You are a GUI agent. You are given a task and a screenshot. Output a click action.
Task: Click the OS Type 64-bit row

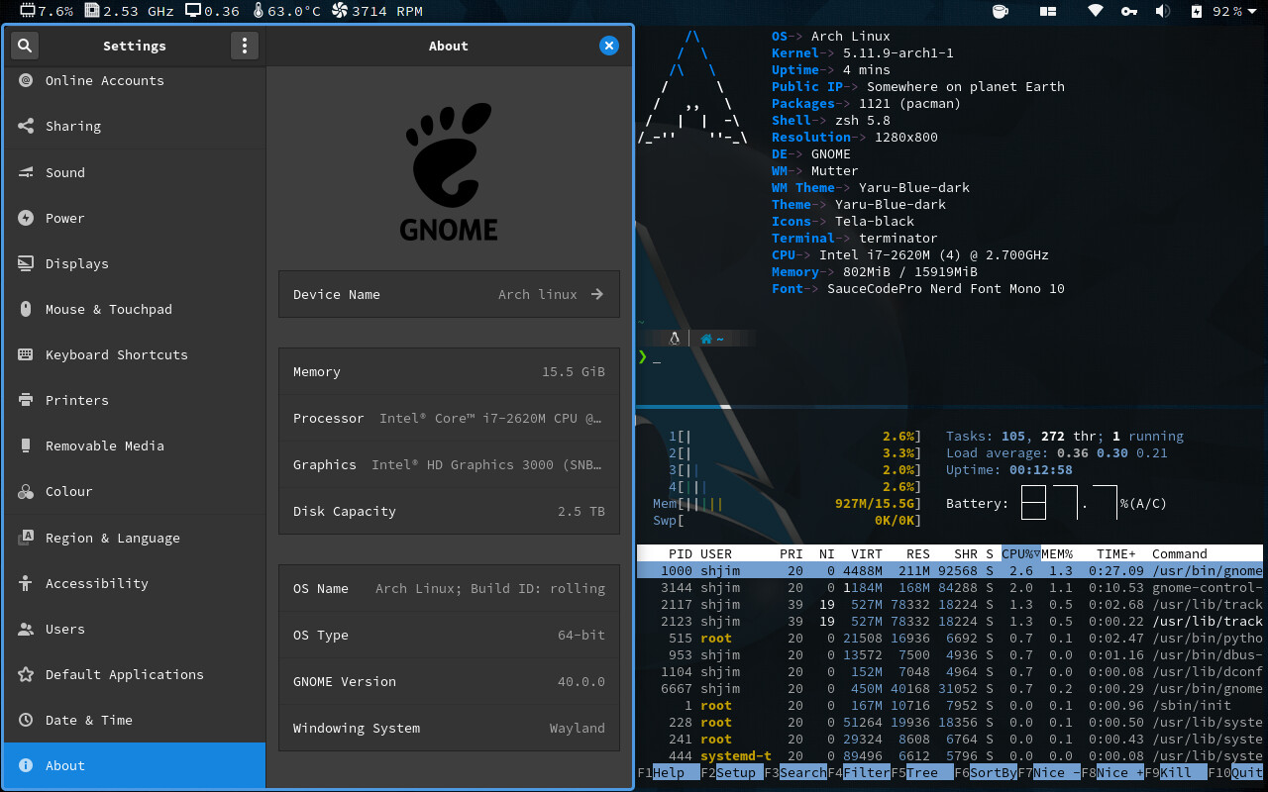coord(449,635)
